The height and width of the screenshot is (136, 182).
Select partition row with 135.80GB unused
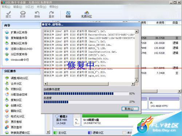(161, 48)
